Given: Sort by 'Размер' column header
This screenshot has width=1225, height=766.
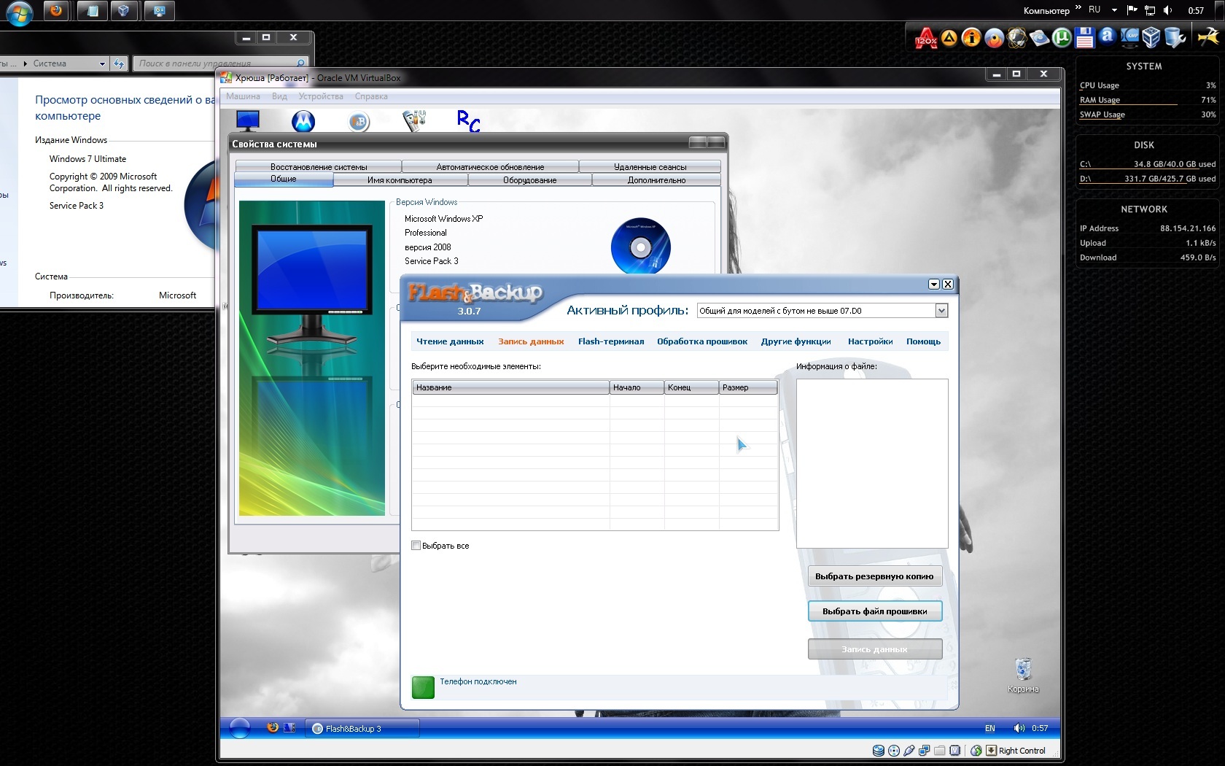Looking at the screenshot, I should point(748,387).
